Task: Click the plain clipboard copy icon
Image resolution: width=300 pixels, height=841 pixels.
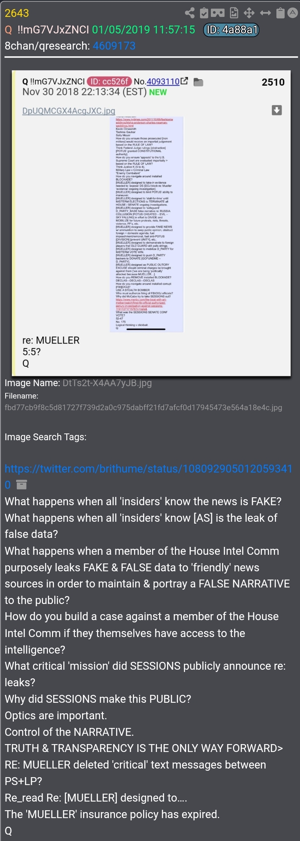Action: point(280,13)
